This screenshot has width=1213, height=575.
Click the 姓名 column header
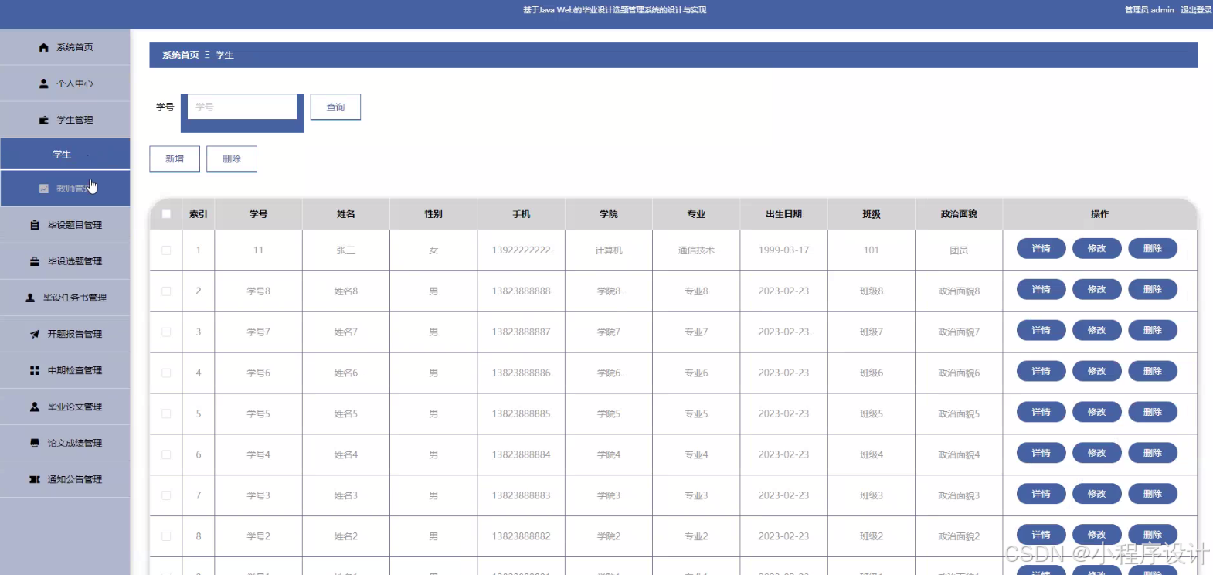(x=346, y=214)
